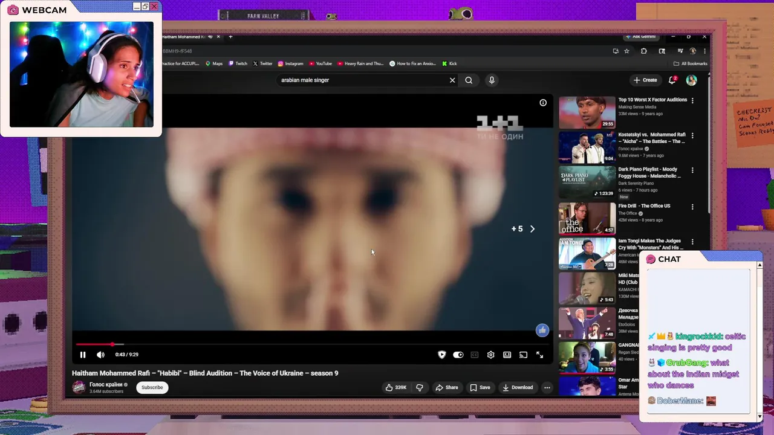Search with your voice microphone

(x=492, y=80)
